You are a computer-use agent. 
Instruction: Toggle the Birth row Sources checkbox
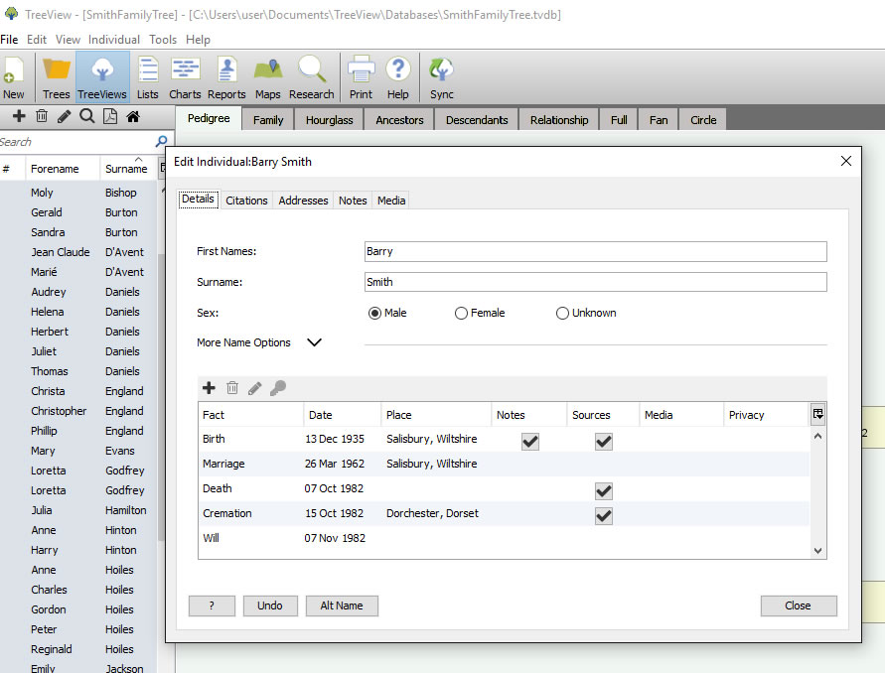click(x=603, y=441)
